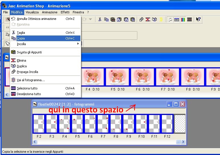
Task: Select floatie frame F:5 thumbnail
Action: [x=77, y=124]
